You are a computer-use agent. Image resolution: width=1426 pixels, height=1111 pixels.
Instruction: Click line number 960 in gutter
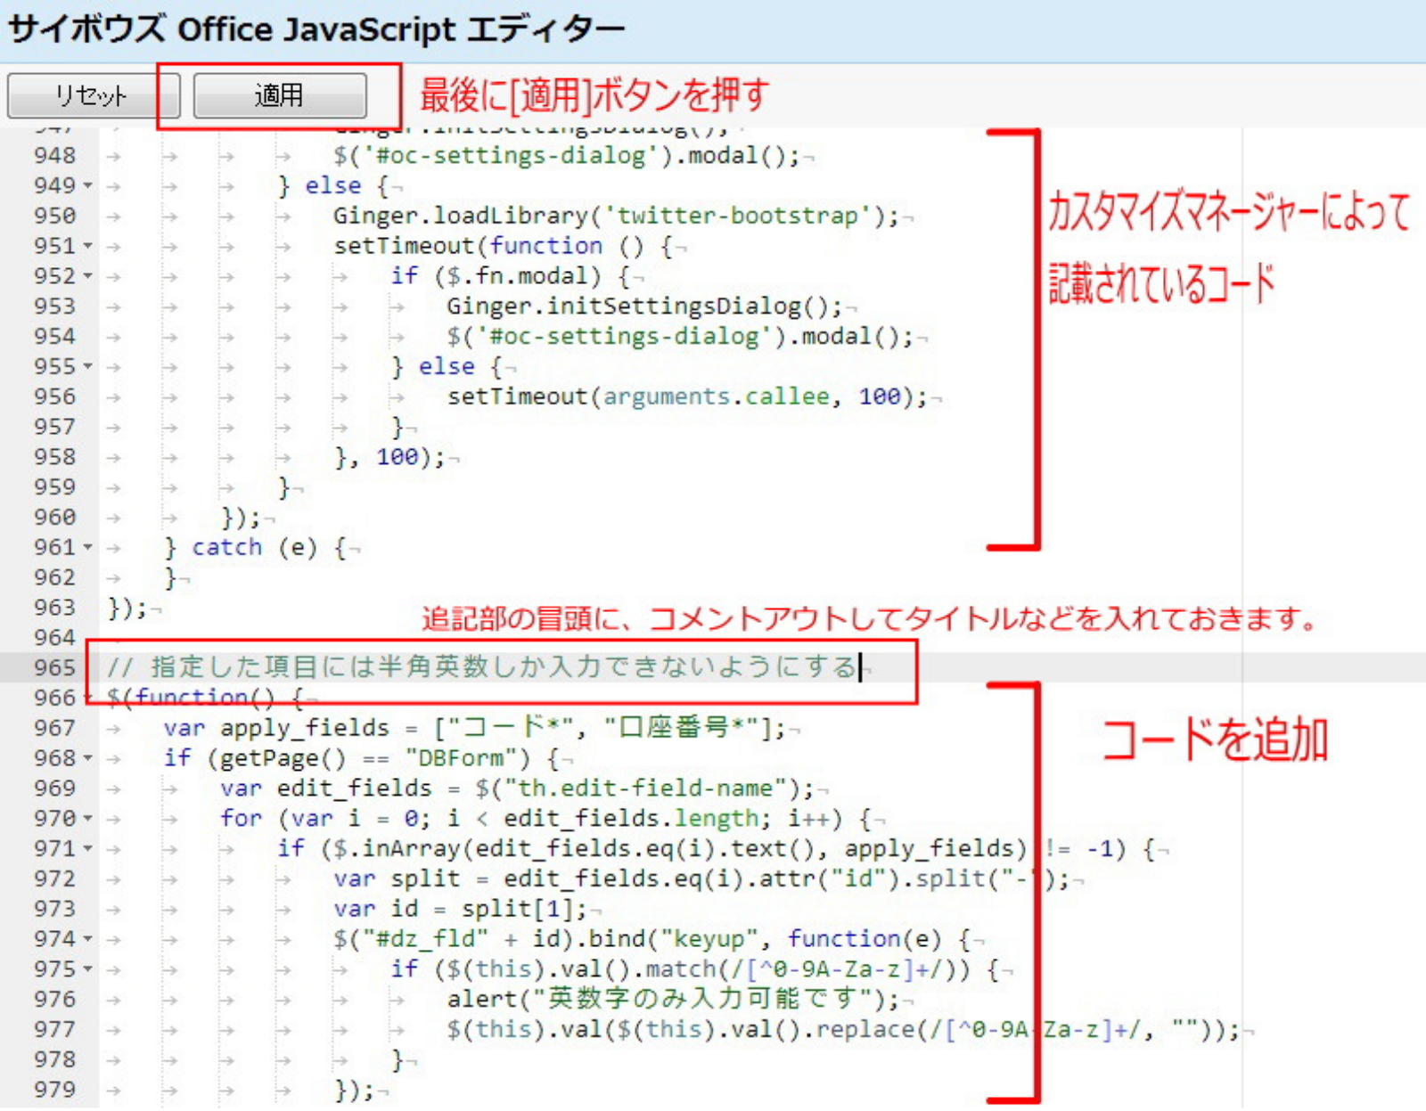click(54, 517)
